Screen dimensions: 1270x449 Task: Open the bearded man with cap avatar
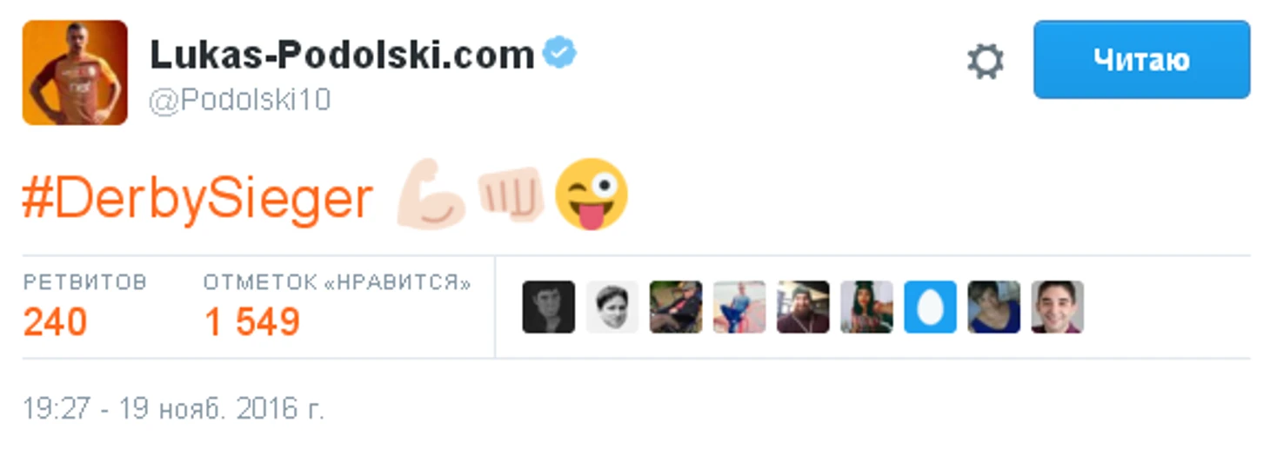803,307
